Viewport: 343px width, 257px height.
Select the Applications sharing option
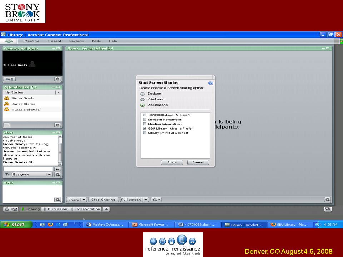tap(143, 105)
